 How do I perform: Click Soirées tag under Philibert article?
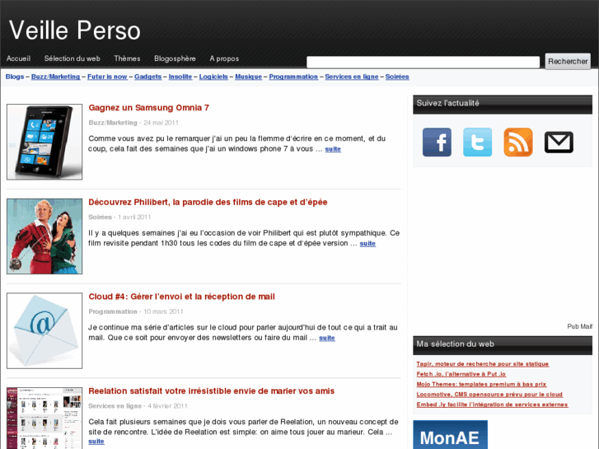[x=100, y=217]
